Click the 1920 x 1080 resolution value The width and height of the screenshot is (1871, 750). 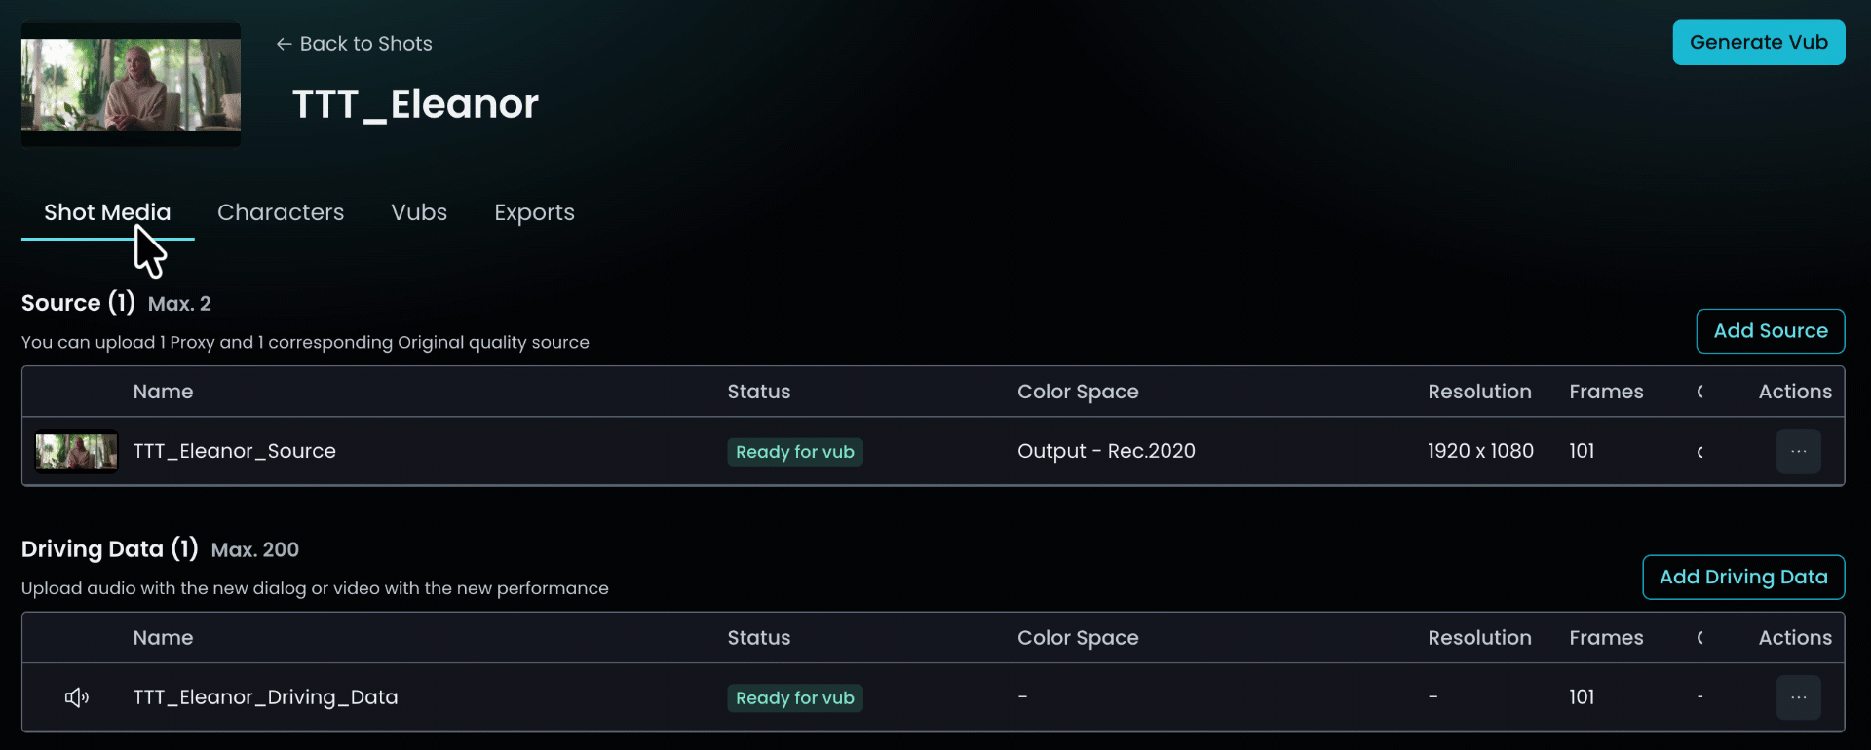(1480, 451)
